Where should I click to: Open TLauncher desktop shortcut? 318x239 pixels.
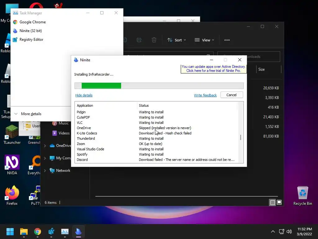[12, 135]
